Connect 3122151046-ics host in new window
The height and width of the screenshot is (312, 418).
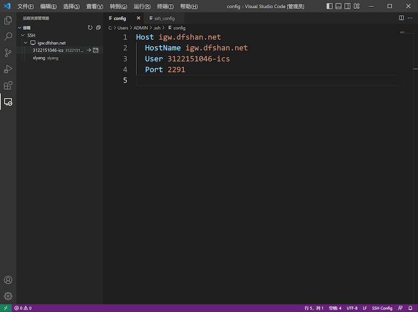click(x=96, y=50)
